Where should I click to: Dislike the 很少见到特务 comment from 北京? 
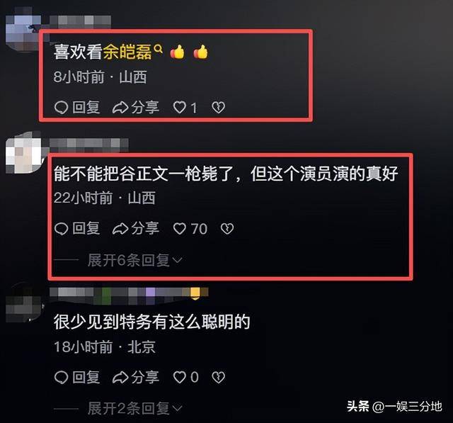[x=219, y=378]
